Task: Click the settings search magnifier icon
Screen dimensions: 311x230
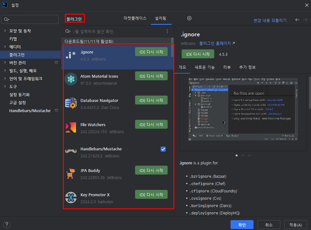Action: point(6,19)
